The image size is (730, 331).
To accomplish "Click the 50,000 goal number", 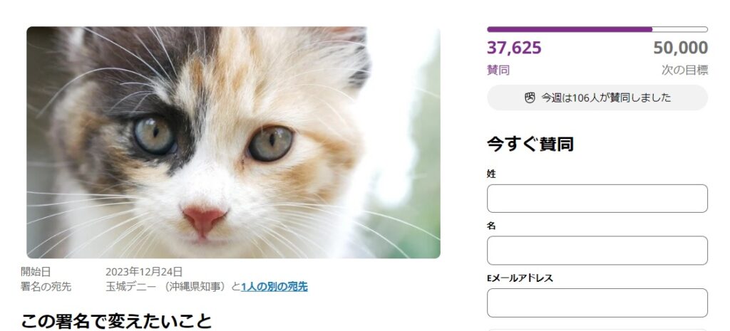I will [680, 48].
